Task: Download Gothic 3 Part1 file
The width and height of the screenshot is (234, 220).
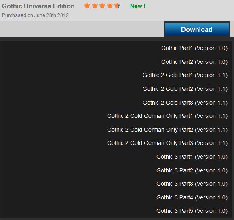Action: (192, 157)
